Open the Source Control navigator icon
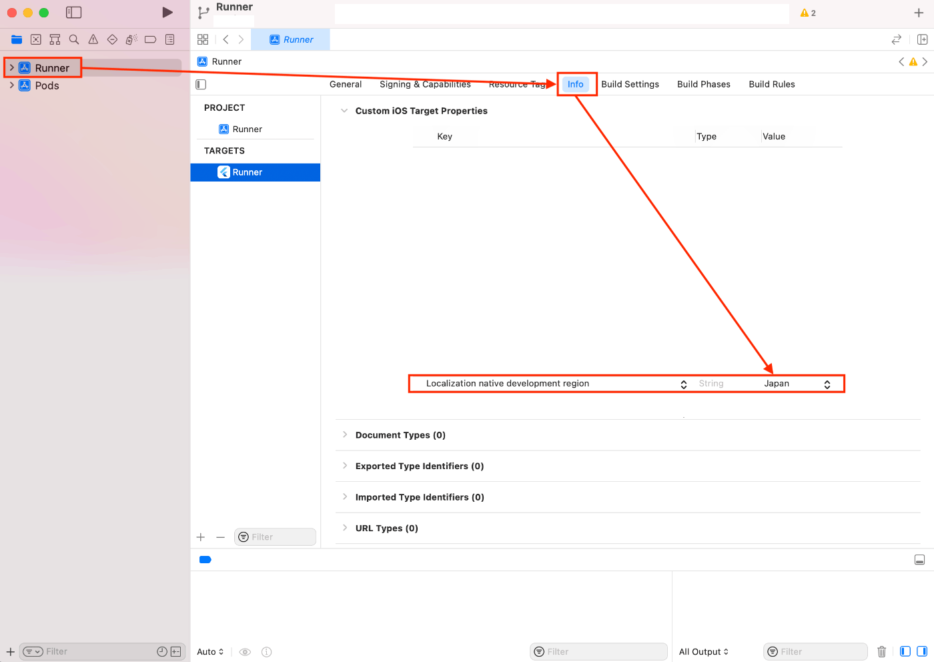 click(x=36, y=40)
